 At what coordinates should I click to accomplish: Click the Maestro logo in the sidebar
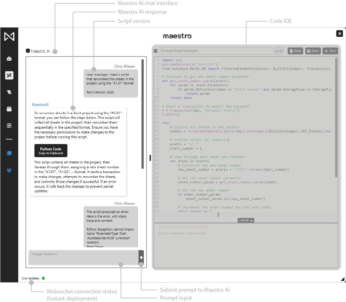[x=9, y=37]
